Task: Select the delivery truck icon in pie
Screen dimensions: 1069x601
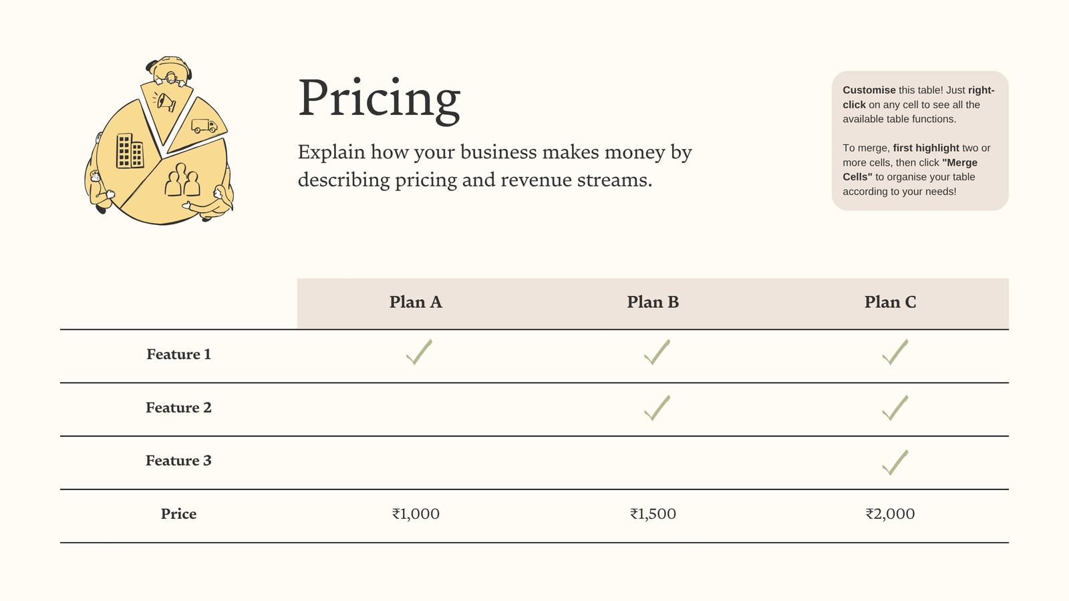Action: click(204, 126)
